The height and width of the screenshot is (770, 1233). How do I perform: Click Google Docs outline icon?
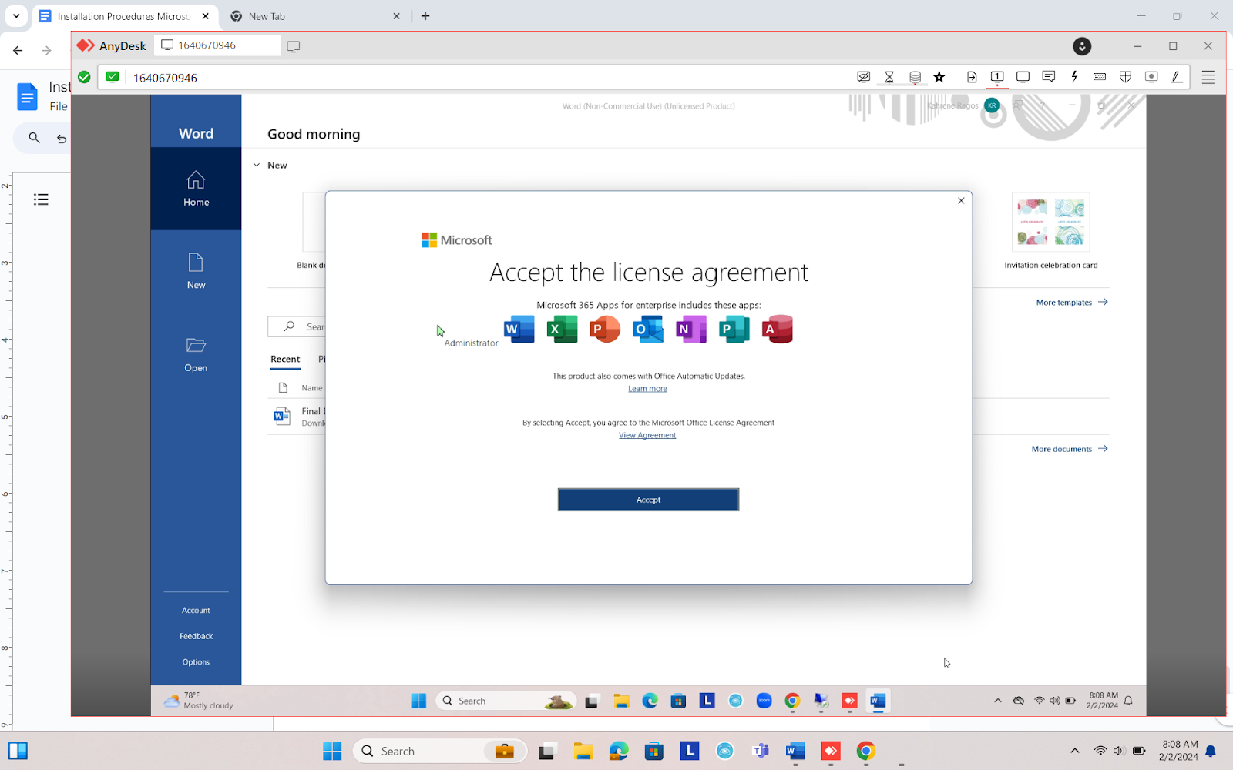point(41,199)
